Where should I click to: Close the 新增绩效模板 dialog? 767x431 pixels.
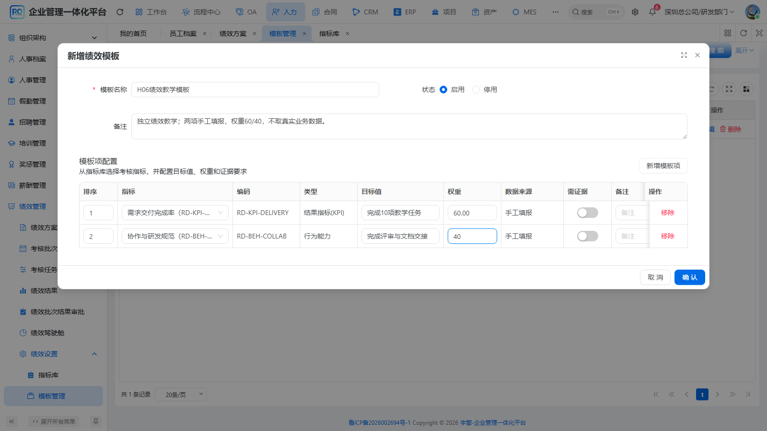tap(697, 56)
